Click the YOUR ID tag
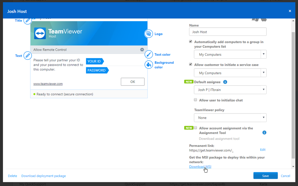298x186 pixels. [95, 61]
